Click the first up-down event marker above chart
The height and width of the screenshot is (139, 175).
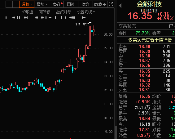point(6,18)
